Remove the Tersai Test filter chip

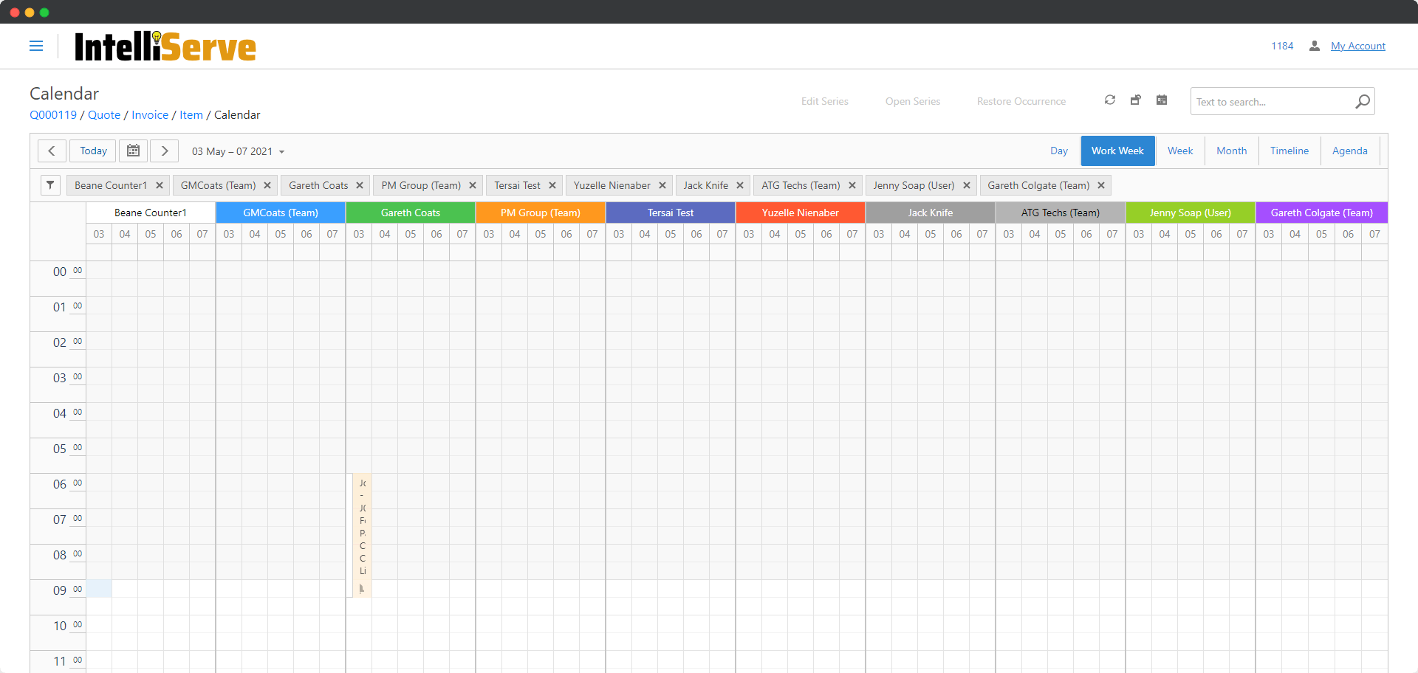[552, 185]
